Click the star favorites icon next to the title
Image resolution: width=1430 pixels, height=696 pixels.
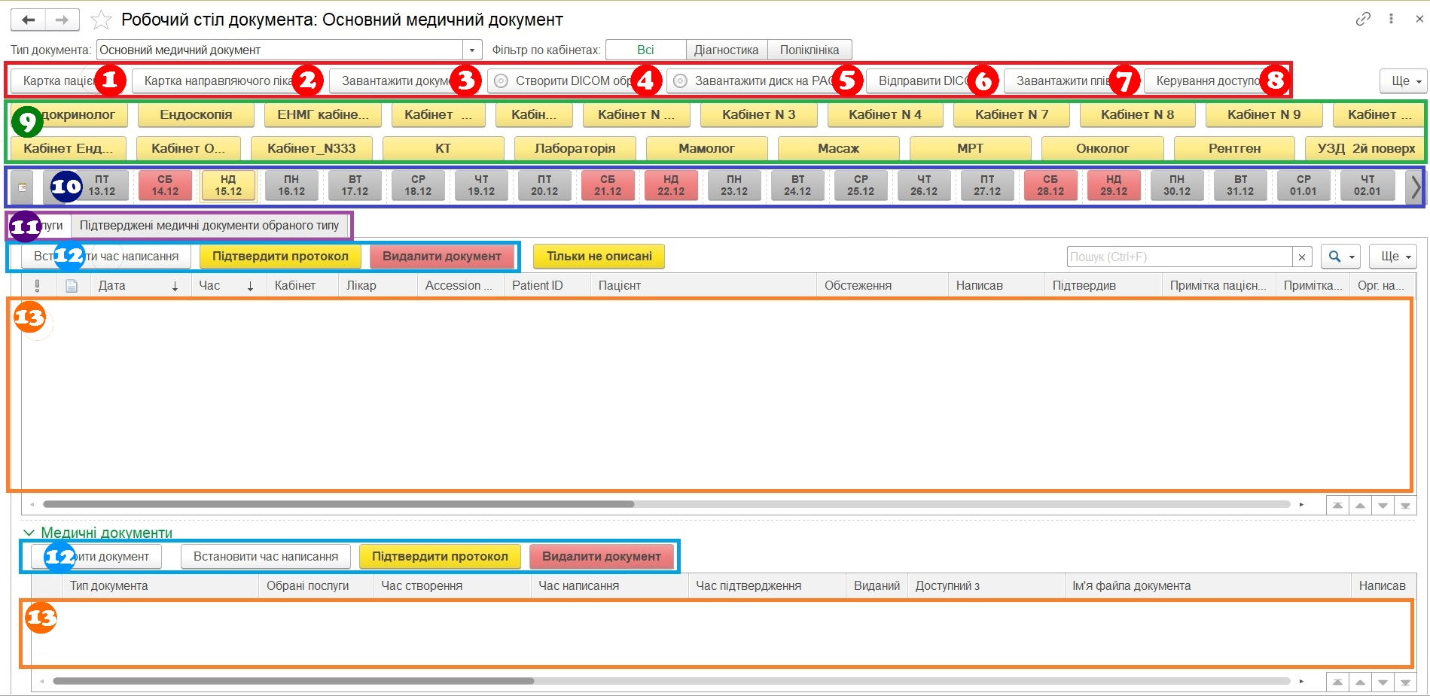[x=102, y=20]
